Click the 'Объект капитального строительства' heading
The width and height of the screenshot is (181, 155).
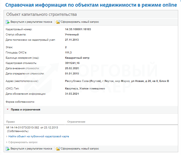pyautogui.click(x=41, y=14)
